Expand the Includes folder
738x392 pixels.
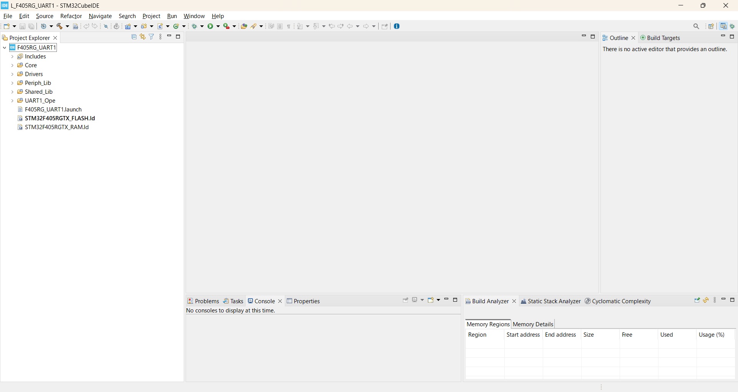click(12, 57)
